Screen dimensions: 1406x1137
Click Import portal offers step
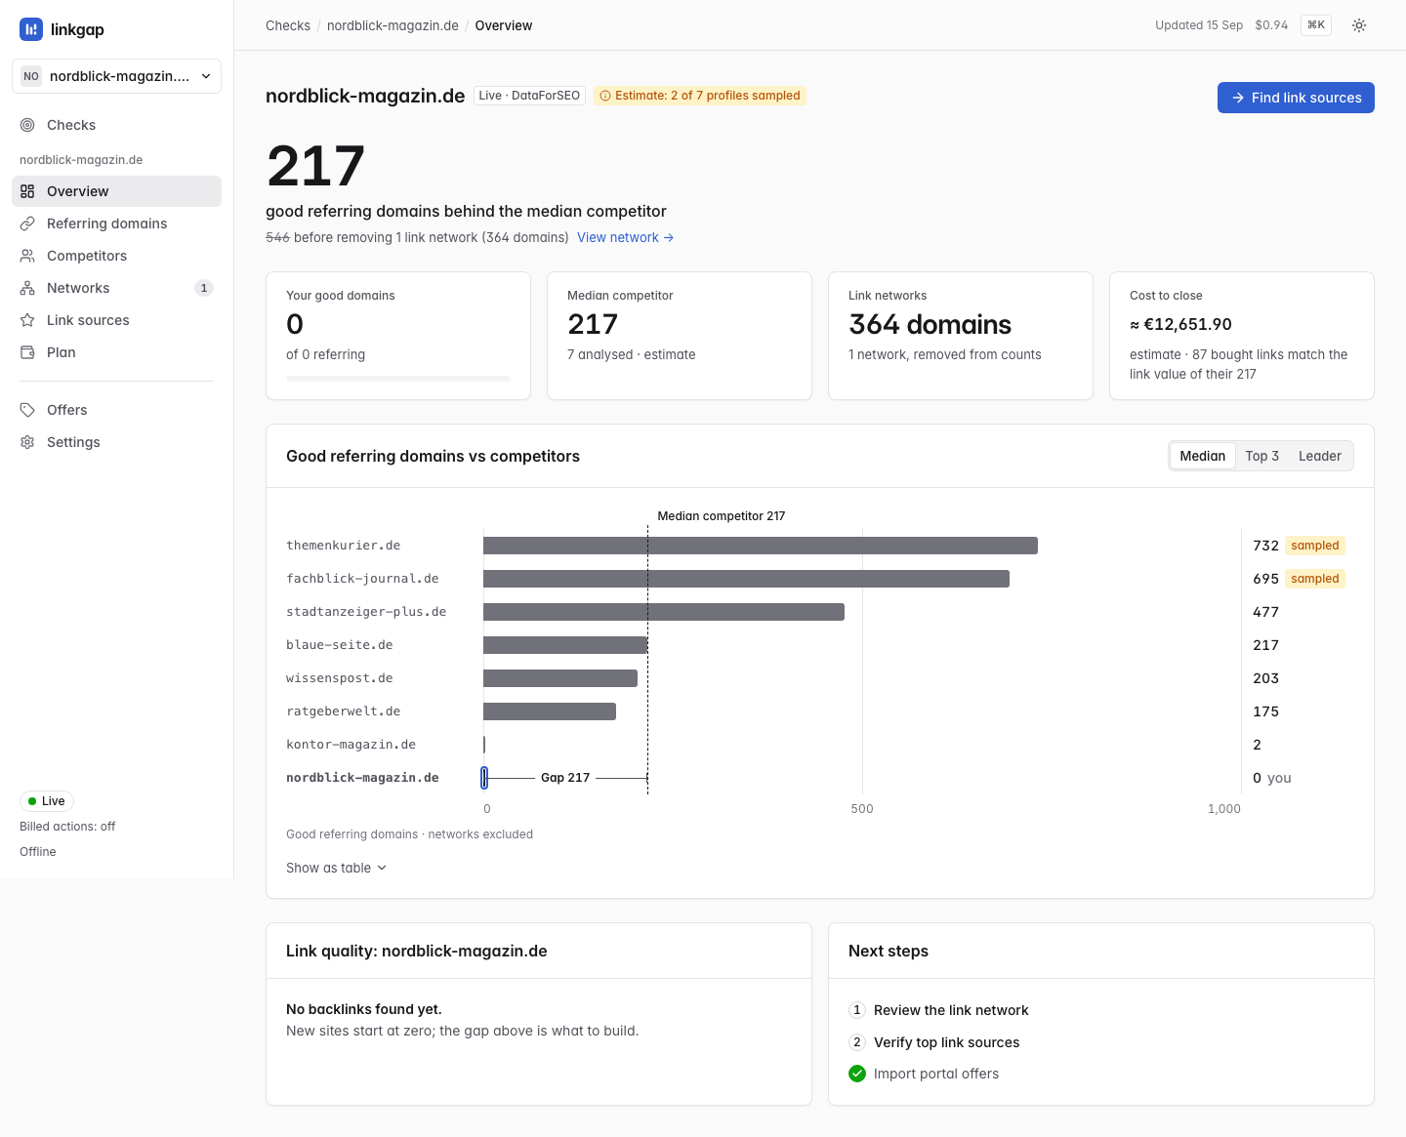point(935,1074)
